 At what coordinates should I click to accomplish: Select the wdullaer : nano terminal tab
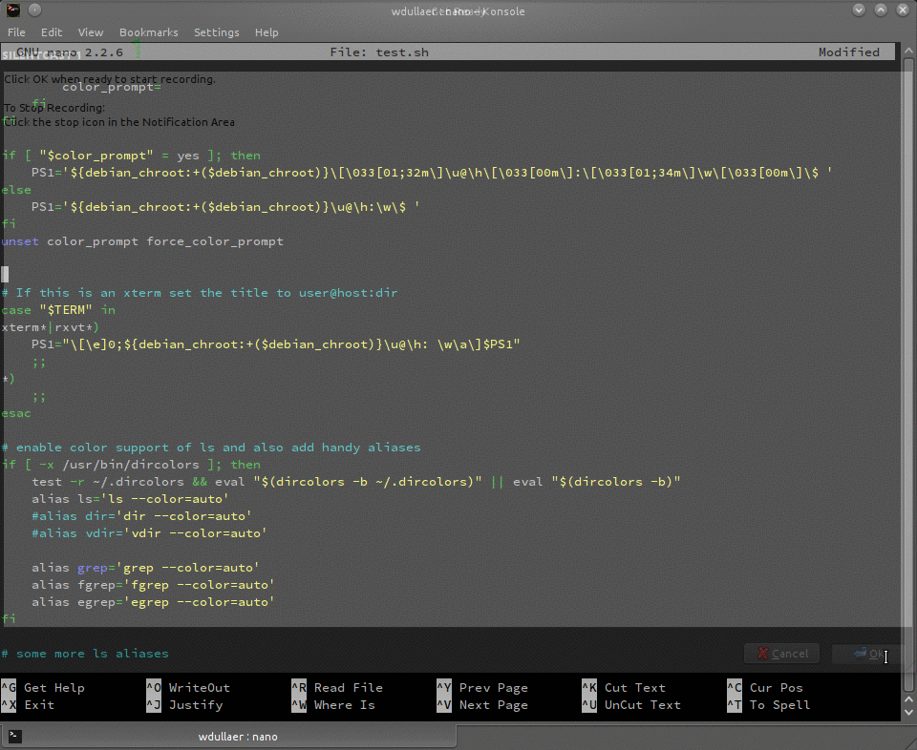[x=228, y=737]
